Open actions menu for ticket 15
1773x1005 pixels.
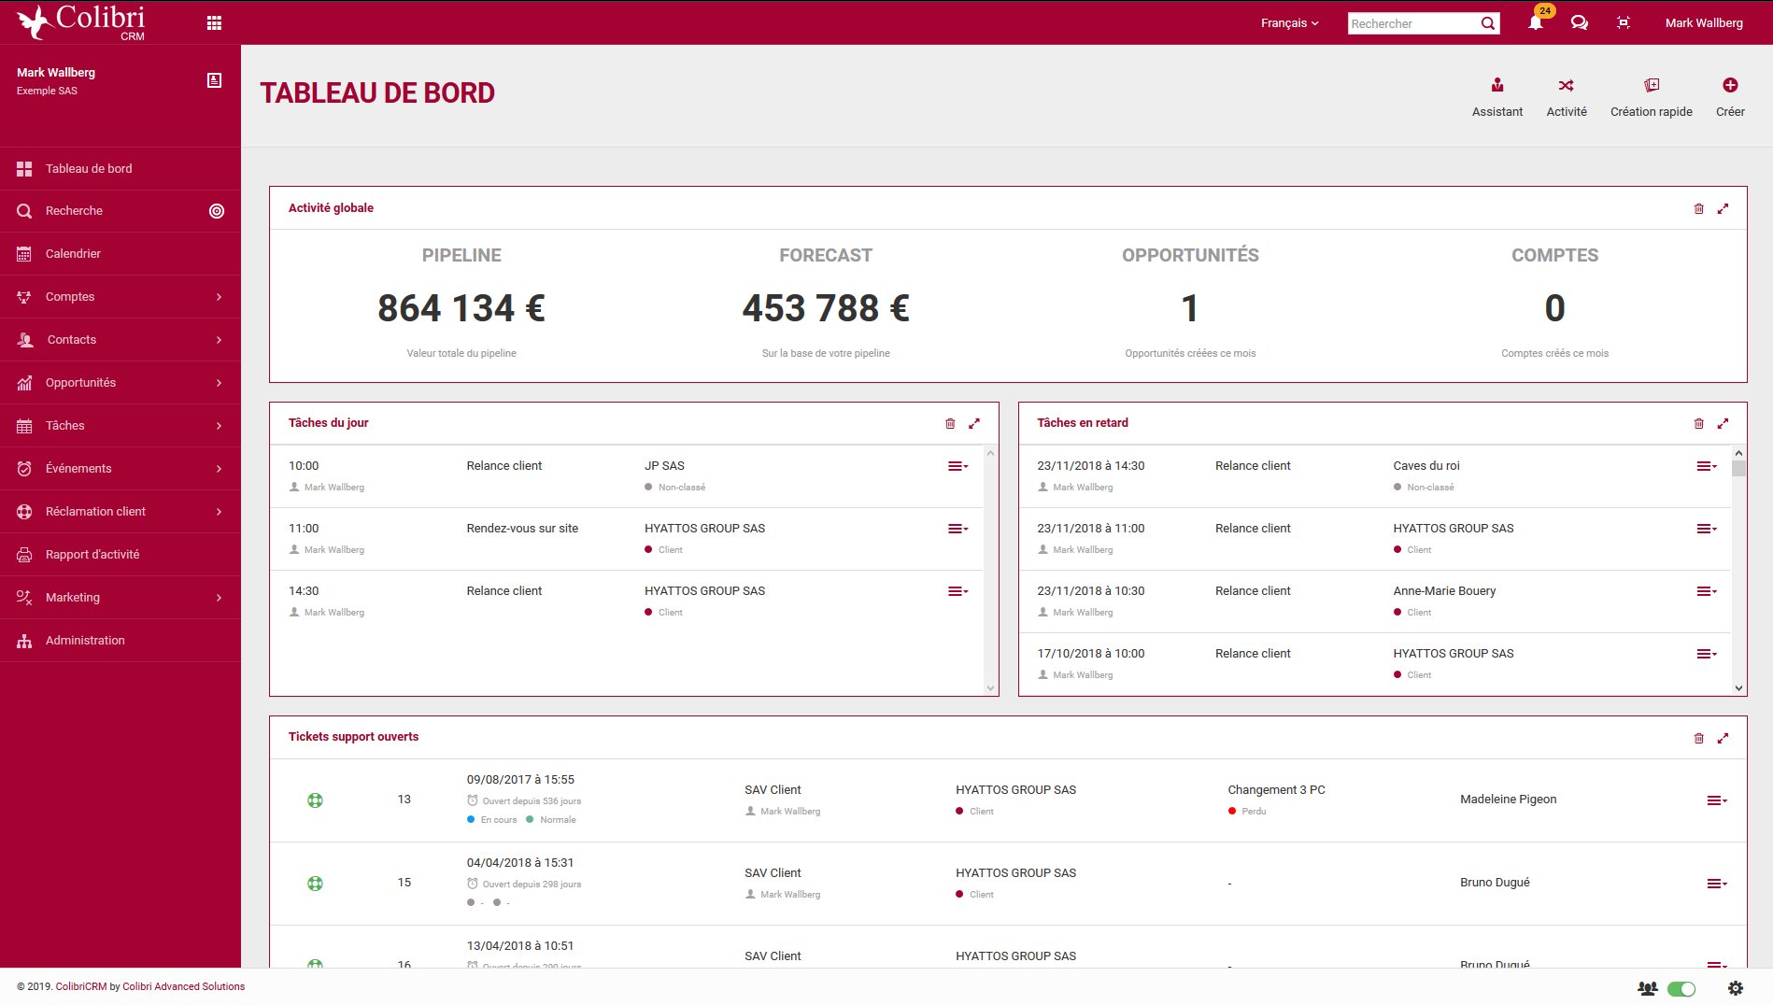point(1717,884)
